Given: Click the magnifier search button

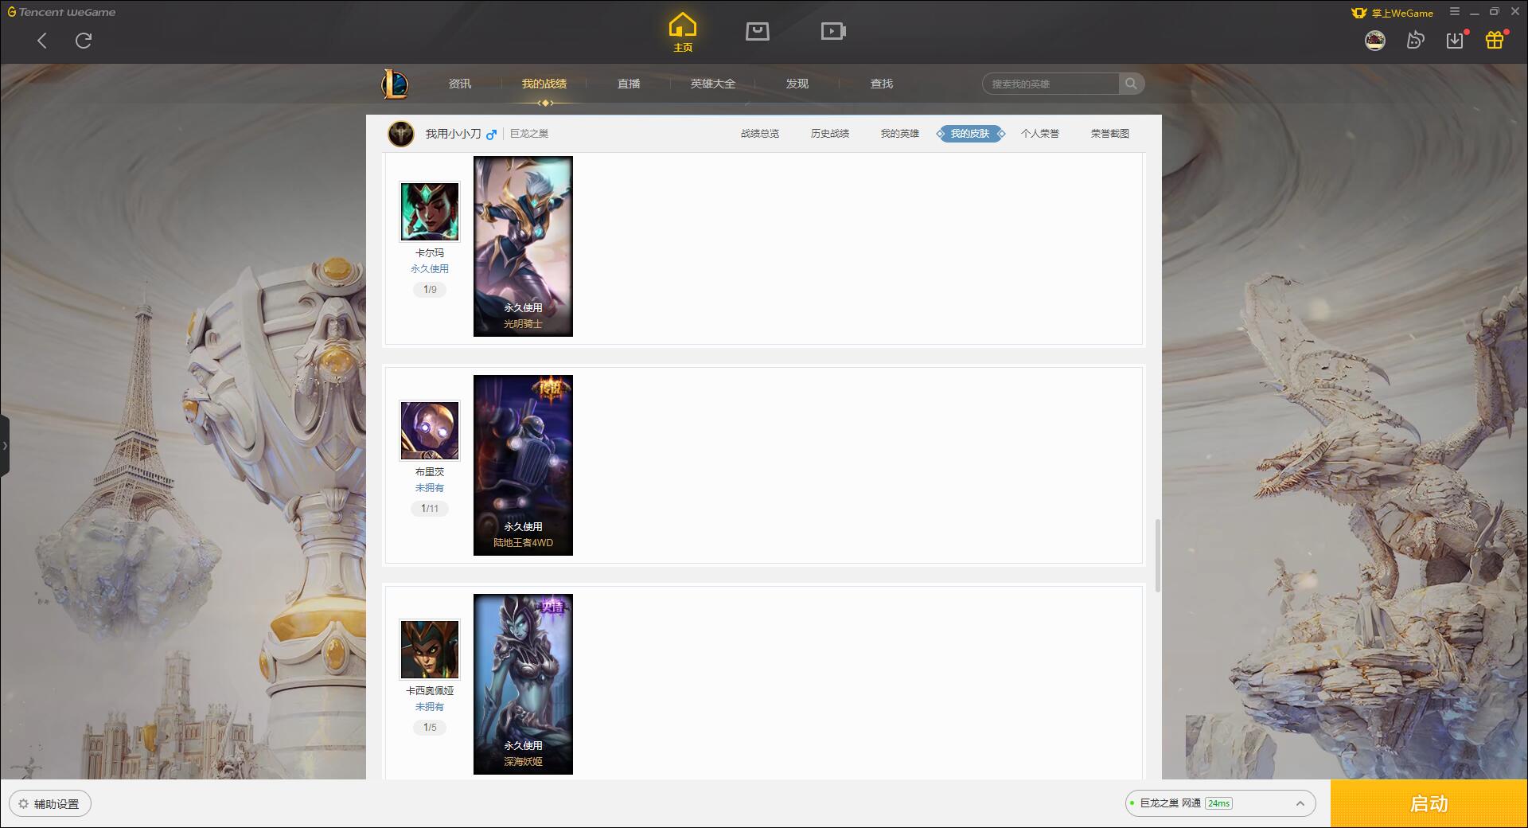Looking at the screenshot, I should [x=1131, y=84].
